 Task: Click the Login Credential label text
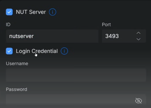[x=37, y=51]
